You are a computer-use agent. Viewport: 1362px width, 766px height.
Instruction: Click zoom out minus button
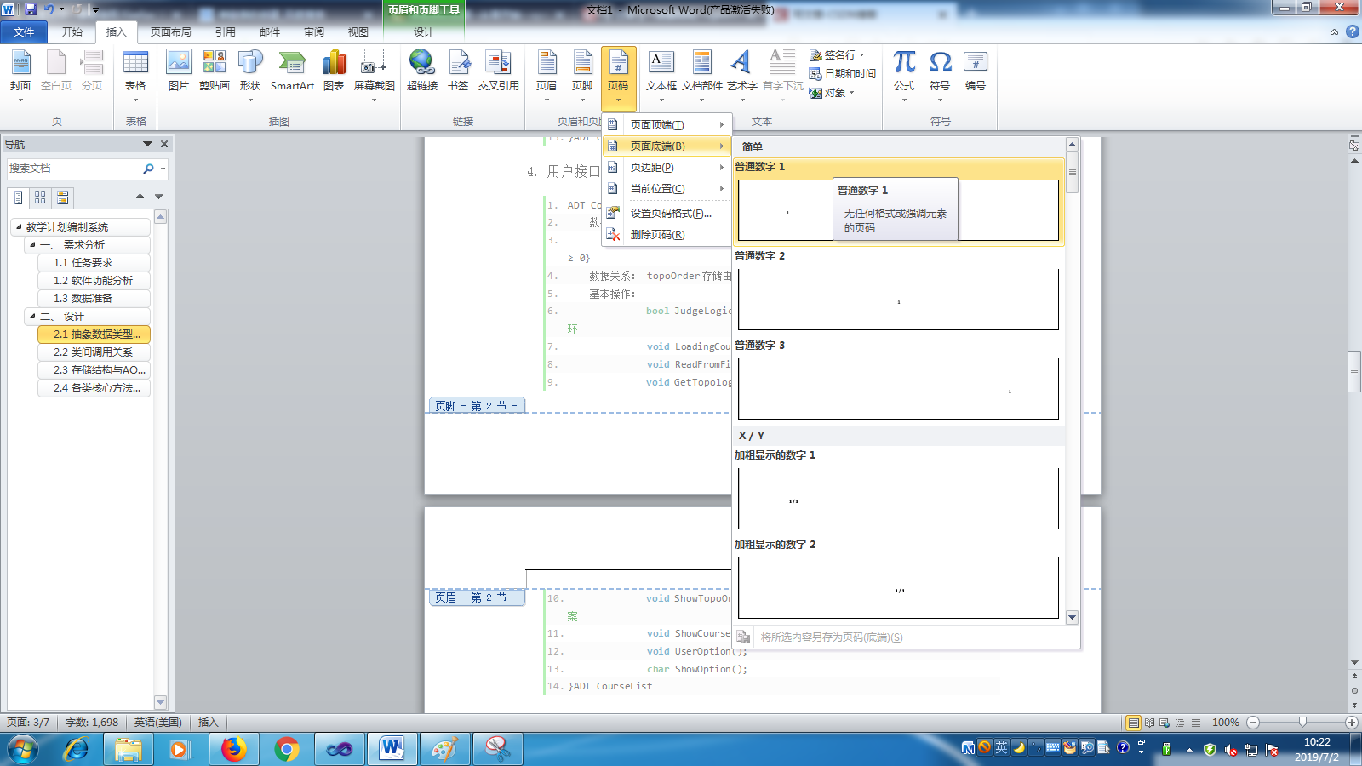pyautogui.click(x=1253, y=723)
